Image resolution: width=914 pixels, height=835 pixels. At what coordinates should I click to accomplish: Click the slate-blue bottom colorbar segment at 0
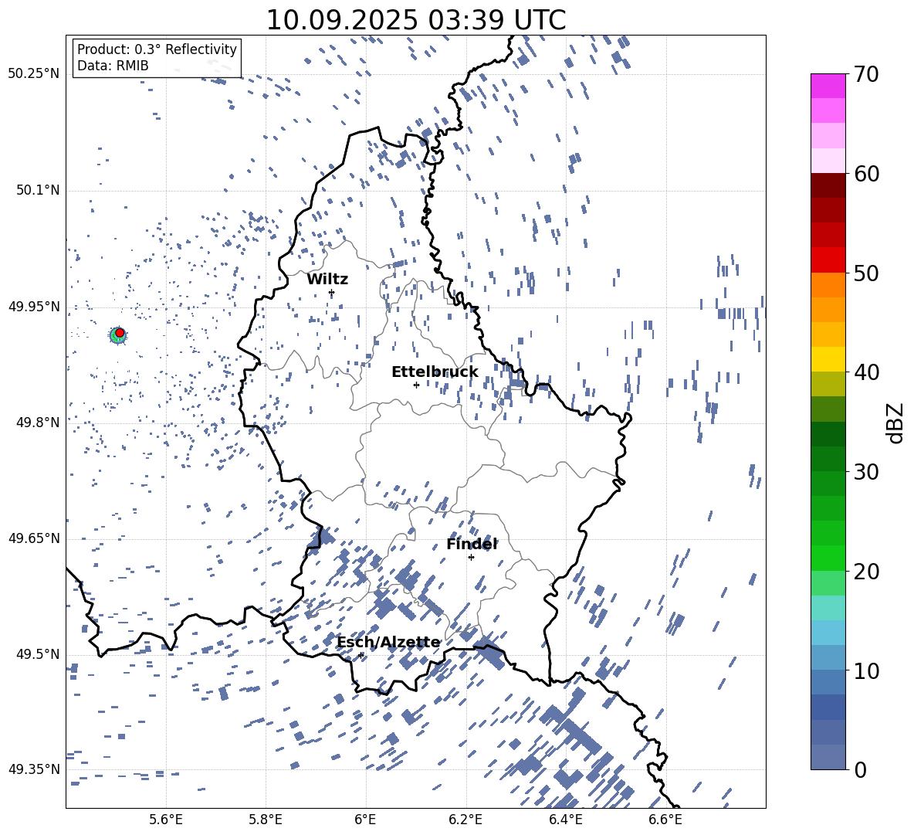pyautogui.click(x=828, y=757)
